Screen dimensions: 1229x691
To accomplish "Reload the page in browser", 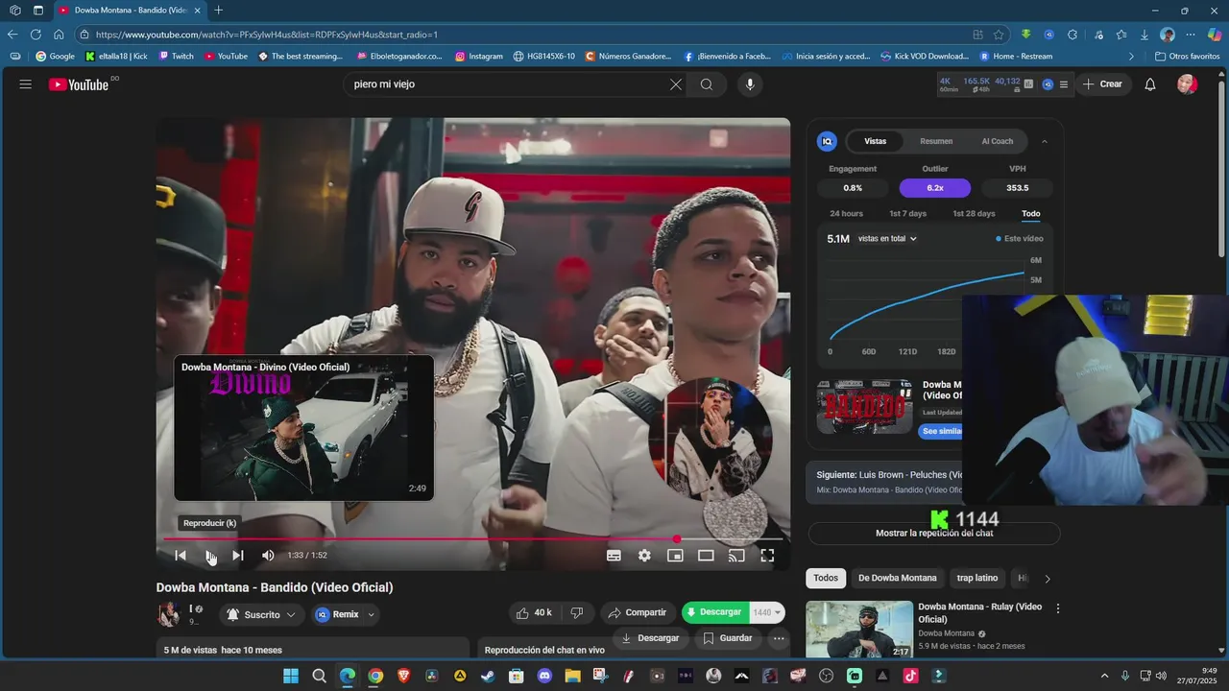I will point(36,35).
